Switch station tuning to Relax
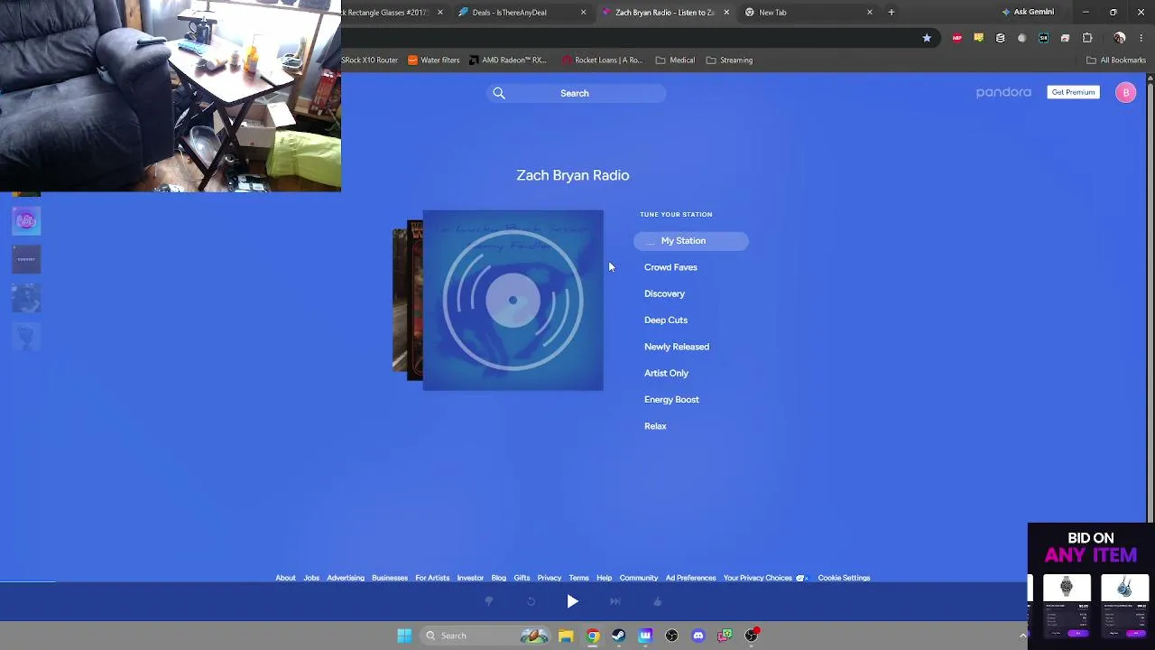Viewport: 1155px width, 650px height. point(655,426)
